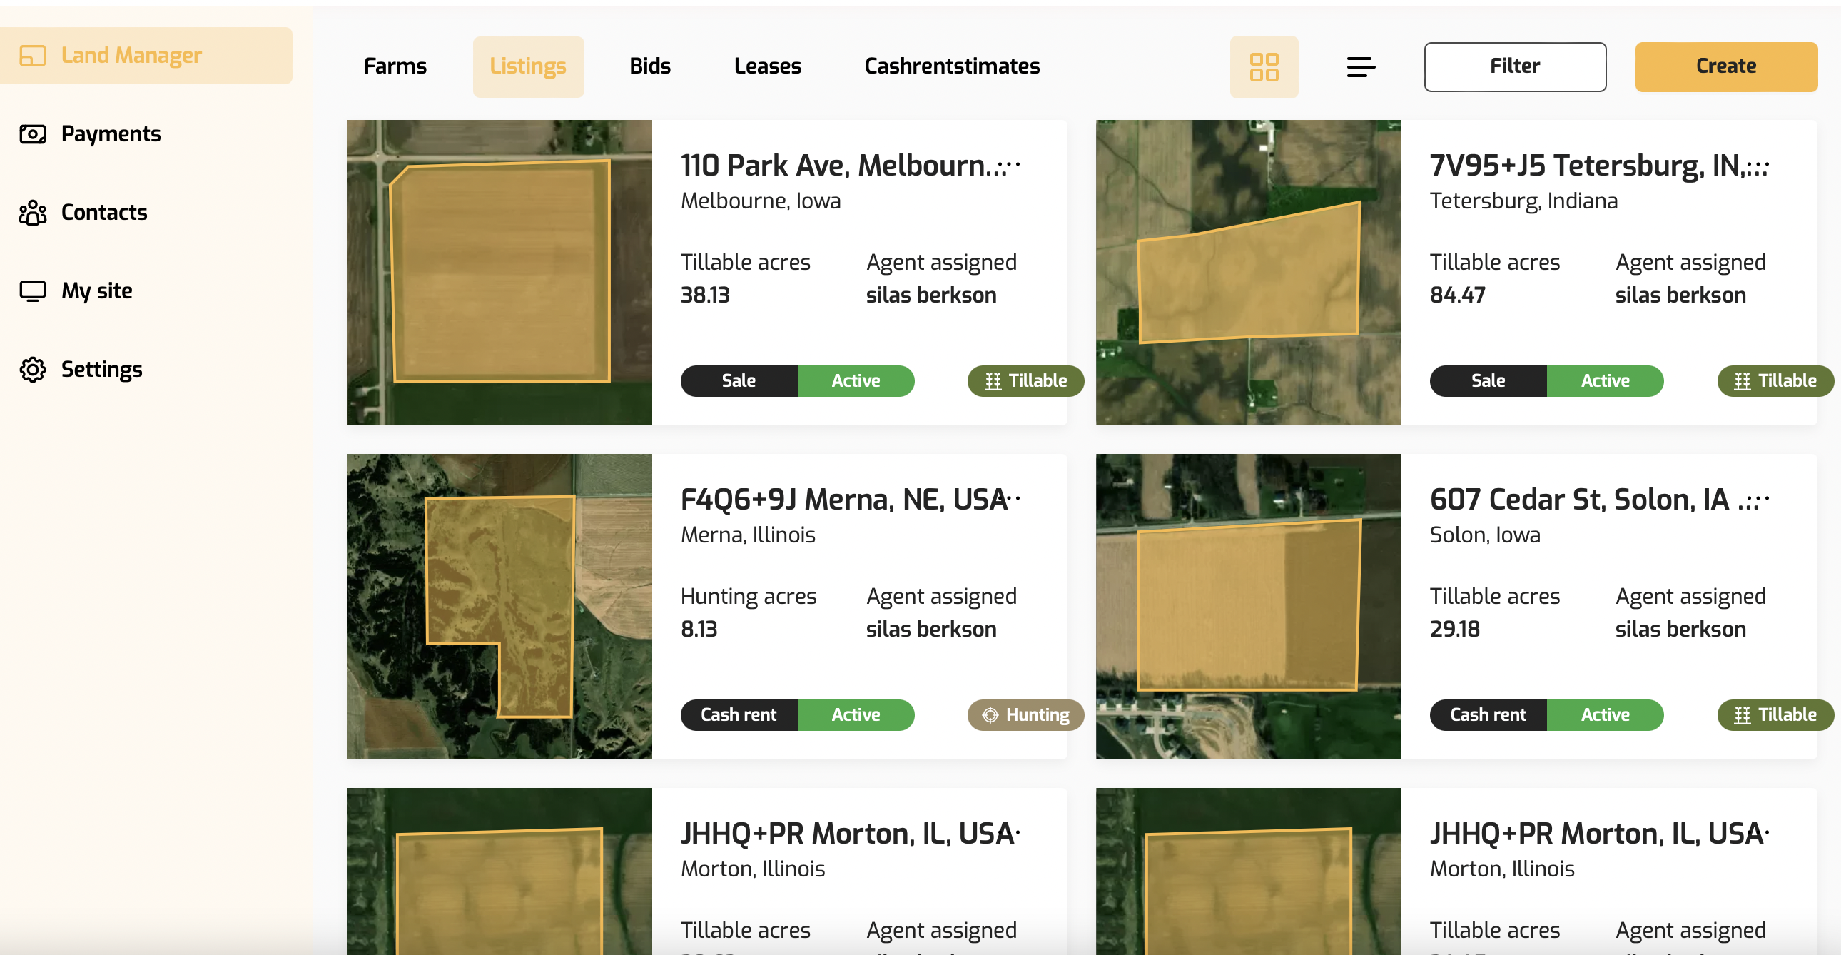The height and width of the screenshot is (955, 1841).
Task: Click the My site monitor icon
Action: [x=33, y=291]
